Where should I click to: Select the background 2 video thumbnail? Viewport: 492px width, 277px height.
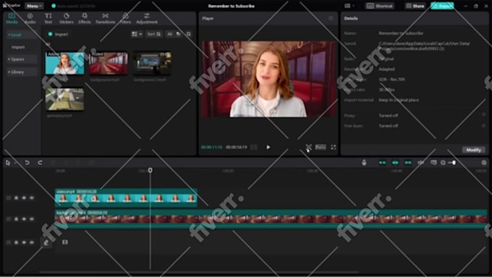pos(152,63)
